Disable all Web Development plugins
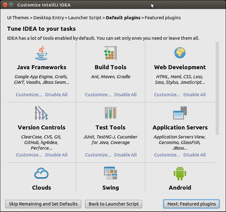Screen dimensions: 226x212 (x=195, y=94)
